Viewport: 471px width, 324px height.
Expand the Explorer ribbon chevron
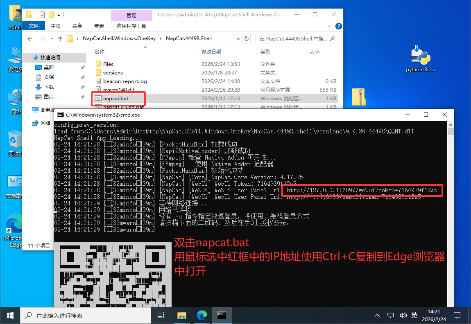[330, 26]
